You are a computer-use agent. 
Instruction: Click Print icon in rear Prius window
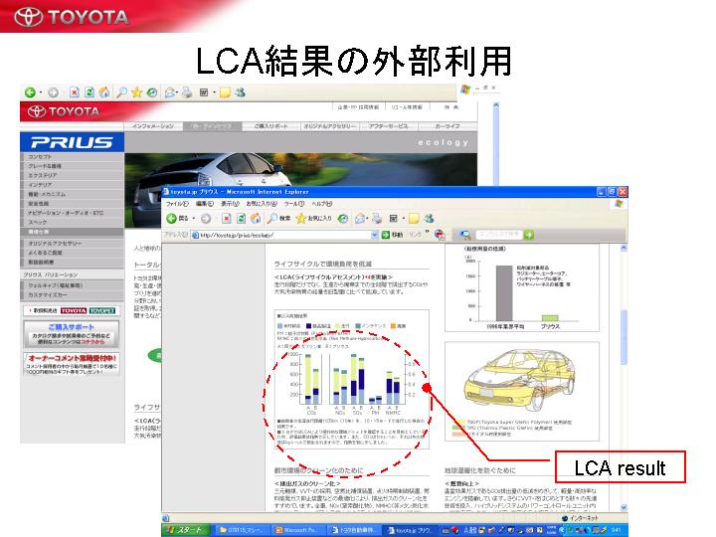pos(187,92)
